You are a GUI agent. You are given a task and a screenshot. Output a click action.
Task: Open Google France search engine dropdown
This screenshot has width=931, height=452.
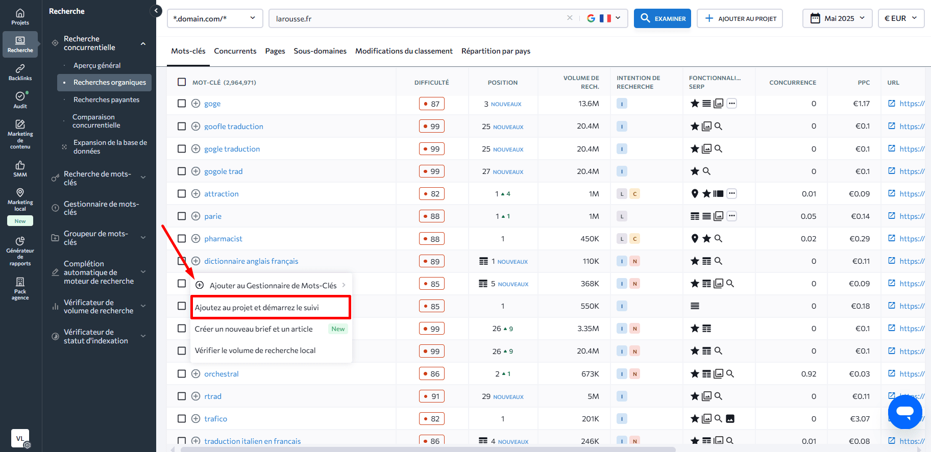click(604, 18)
